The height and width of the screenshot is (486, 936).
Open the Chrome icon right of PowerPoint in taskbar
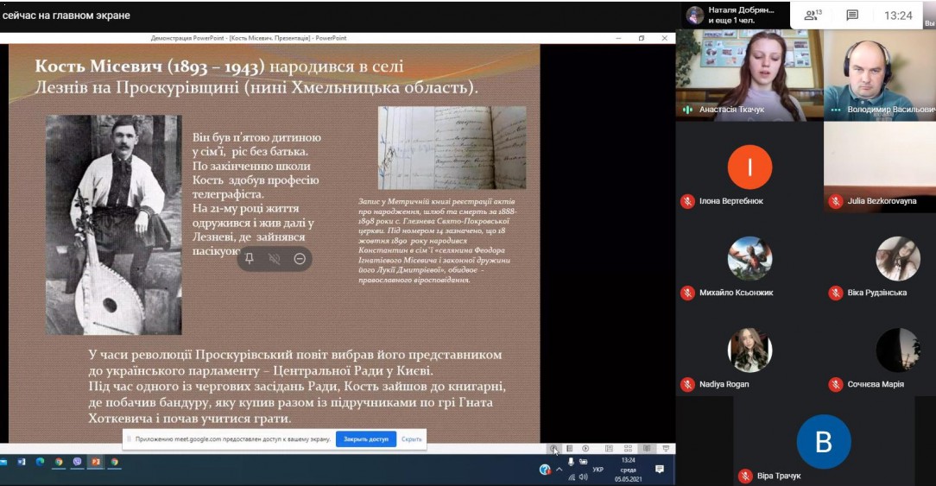click(x=115, y=462)
